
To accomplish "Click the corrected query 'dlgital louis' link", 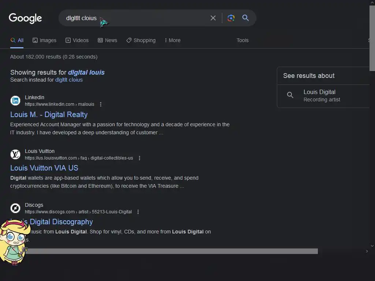I will [x=86, y=72].
